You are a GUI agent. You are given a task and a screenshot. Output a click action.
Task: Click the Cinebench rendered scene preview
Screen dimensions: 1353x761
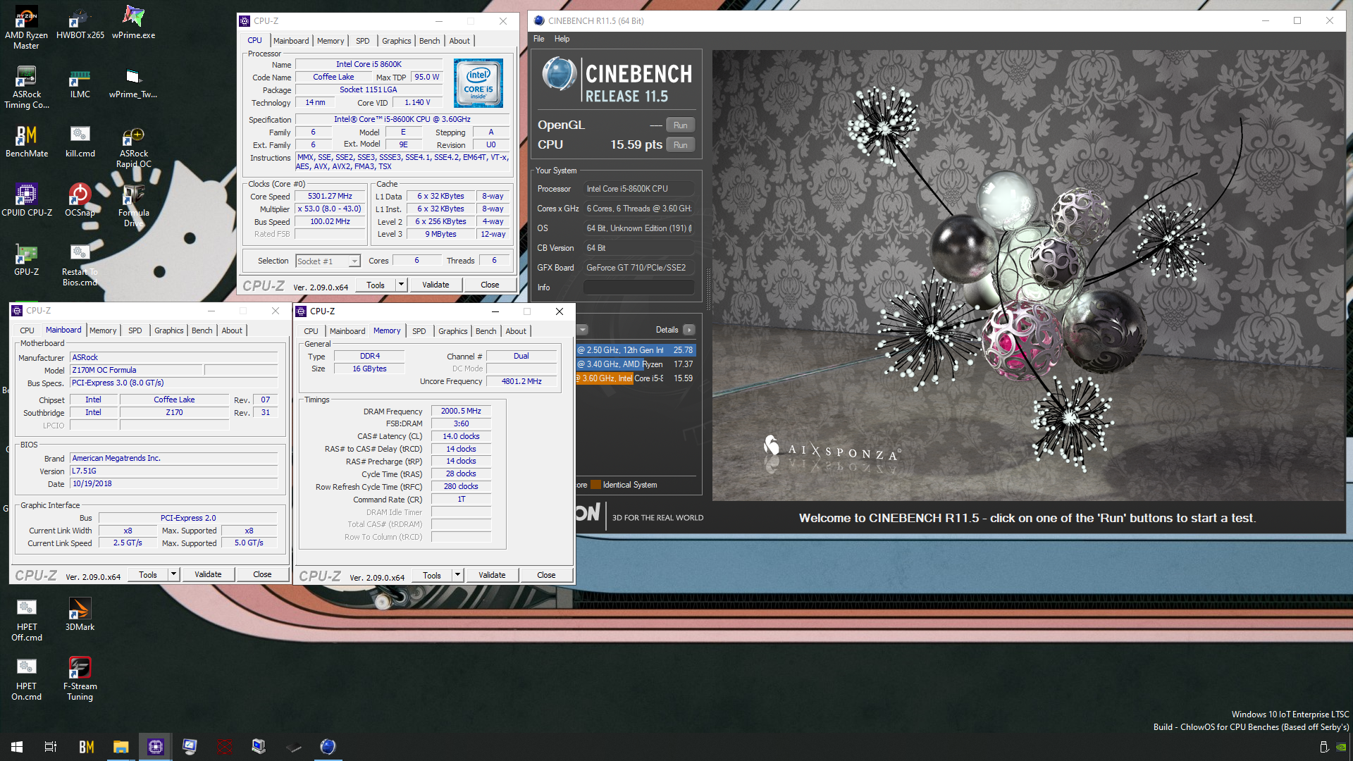[x=1028, y=275]
